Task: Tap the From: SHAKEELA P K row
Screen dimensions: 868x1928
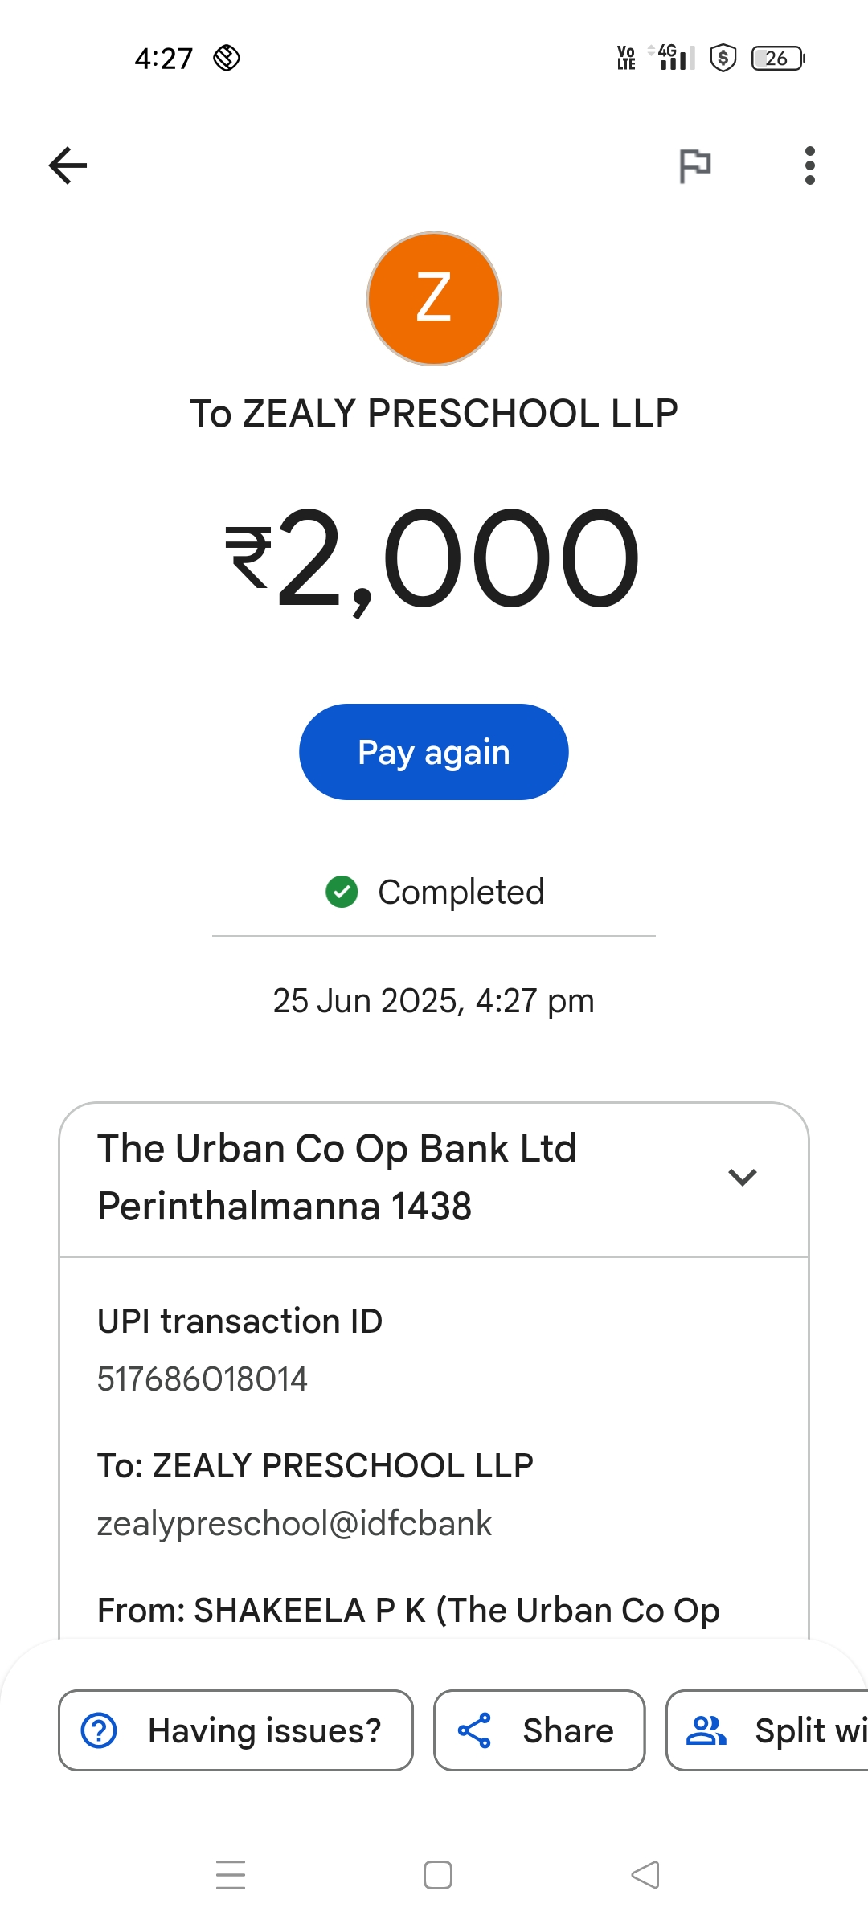Action: pyautogui.click(x=408, y=1611)
